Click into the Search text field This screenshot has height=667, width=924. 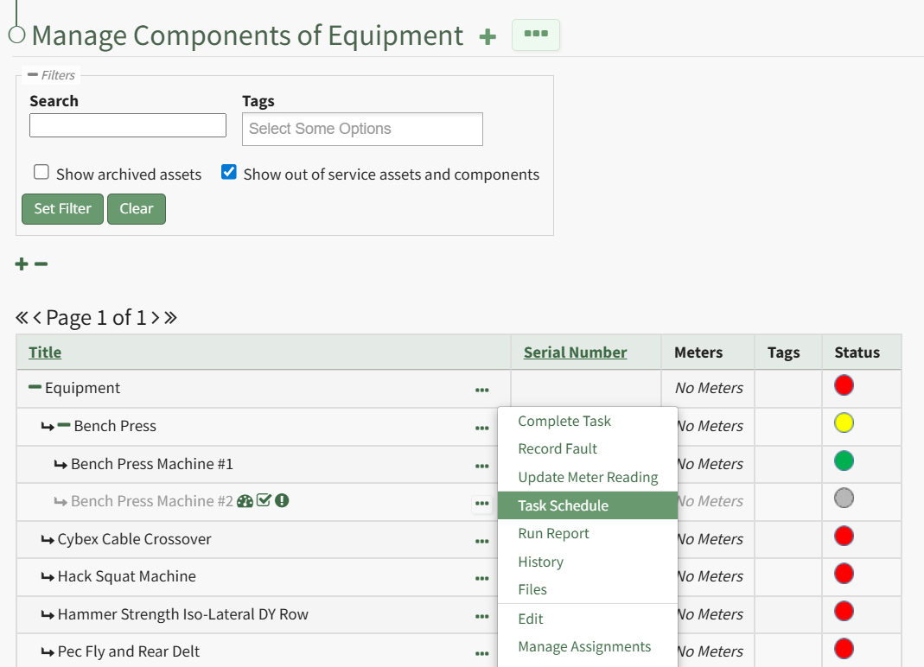click(x=128, y=125)
